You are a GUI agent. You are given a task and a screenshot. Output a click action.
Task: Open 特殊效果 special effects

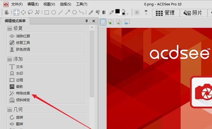coord(20,93)
